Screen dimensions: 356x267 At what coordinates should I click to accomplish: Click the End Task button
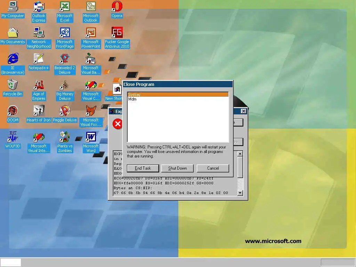(x=143, y=168)
